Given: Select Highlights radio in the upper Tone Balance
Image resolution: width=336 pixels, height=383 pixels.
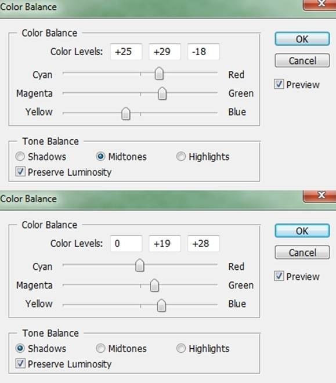Looking at the screenshot, I should click(181, 156).
